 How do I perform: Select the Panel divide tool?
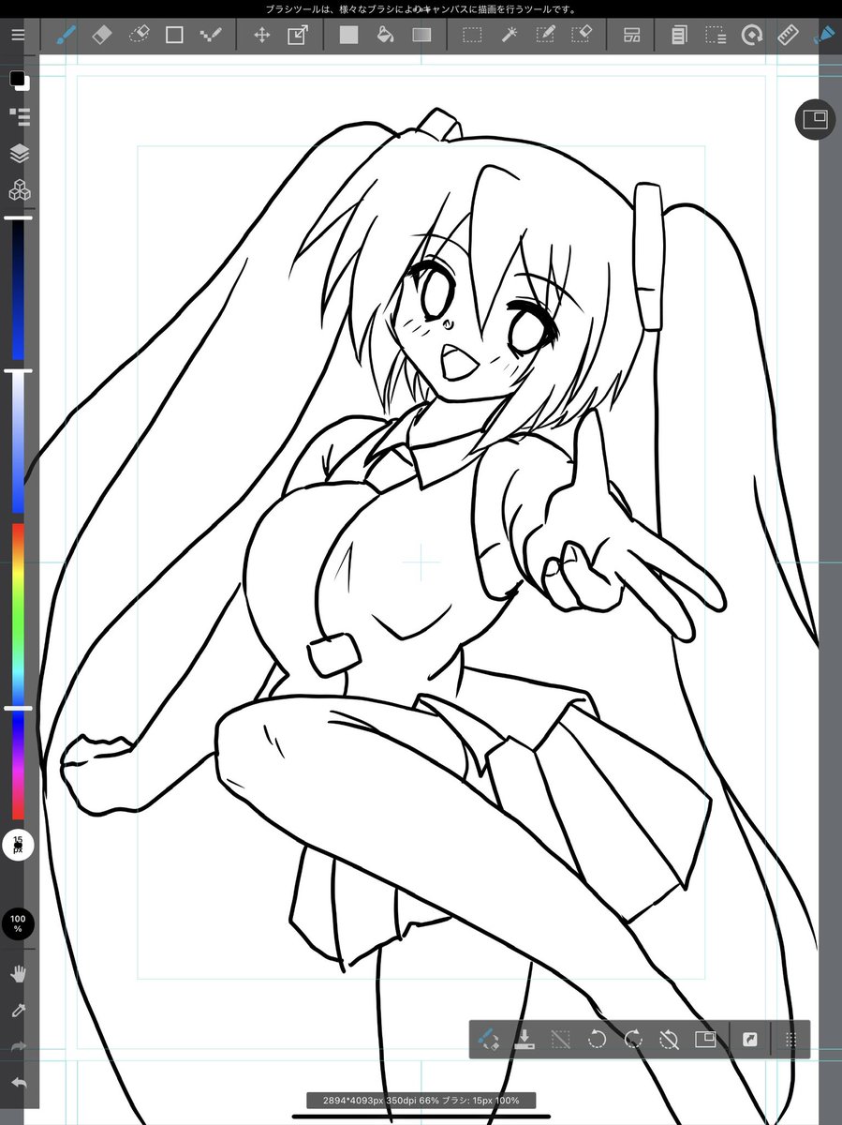point(632,36)
